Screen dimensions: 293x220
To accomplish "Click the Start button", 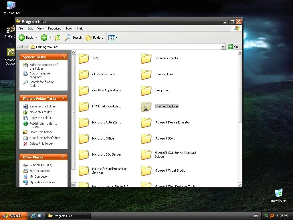I will (14, 216).
